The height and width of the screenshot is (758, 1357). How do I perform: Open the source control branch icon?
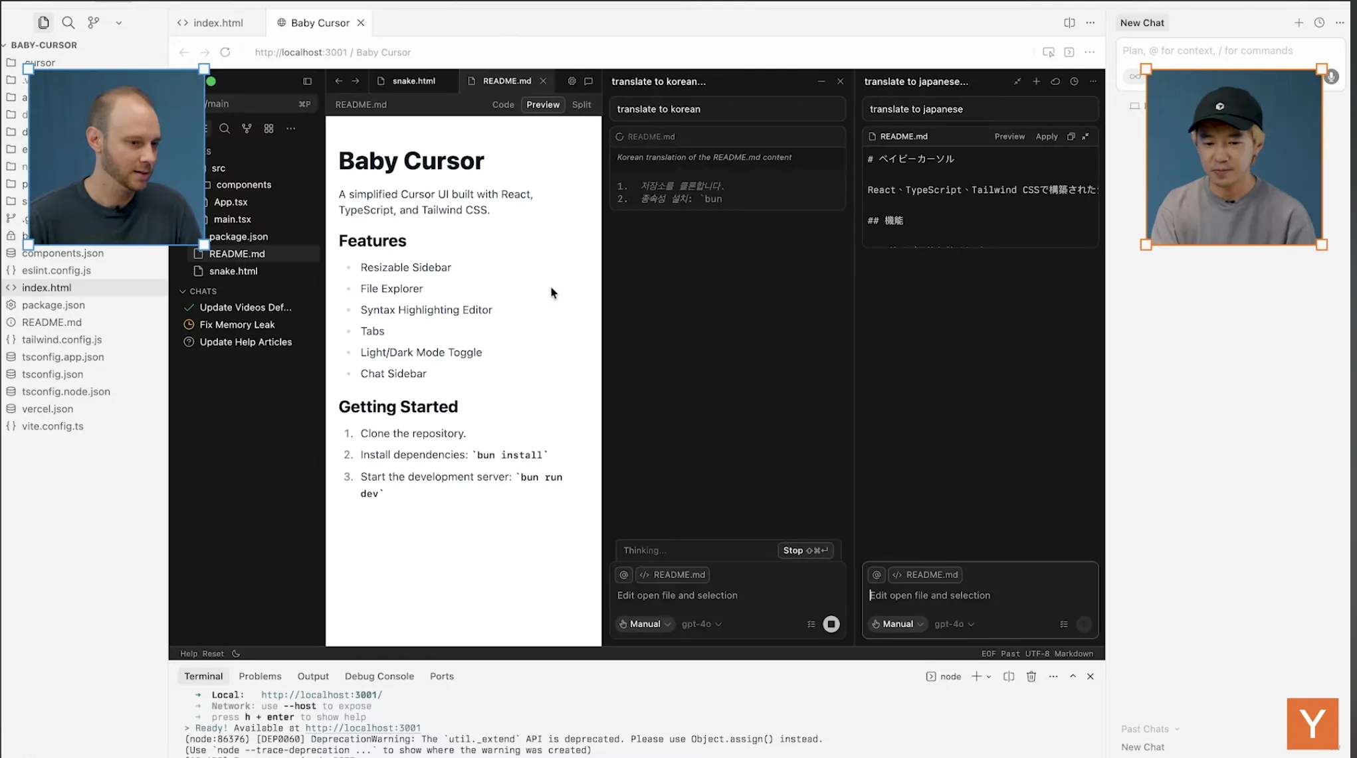click(94, 23)
